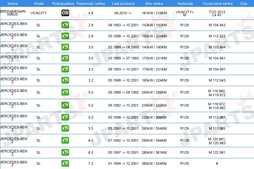Click the 385kW / 524KM power value

(x=154, y=163)
